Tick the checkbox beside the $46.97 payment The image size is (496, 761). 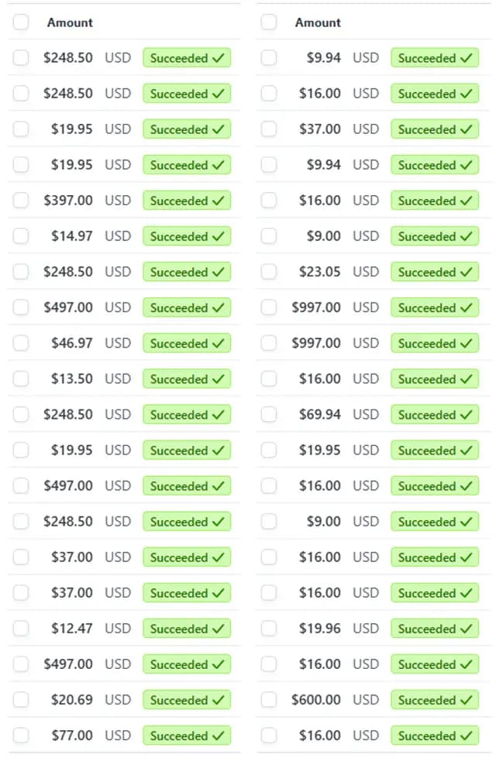click(x=21, y=343)
